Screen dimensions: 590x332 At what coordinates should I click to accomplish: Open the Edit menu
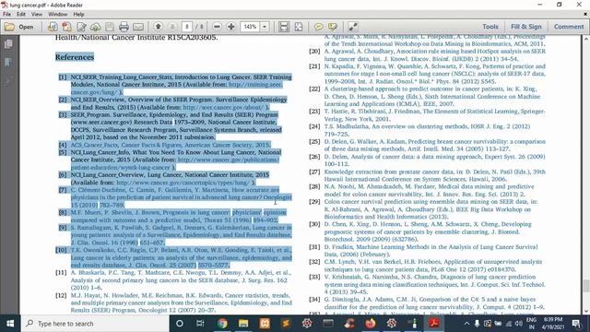(21, 15)
